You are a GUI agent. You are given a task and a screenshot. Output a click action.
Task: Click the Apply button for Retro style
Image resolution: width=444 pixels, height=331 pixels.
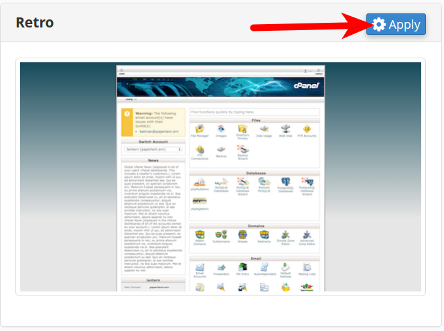pyautogui.click(x=396, y=24)
